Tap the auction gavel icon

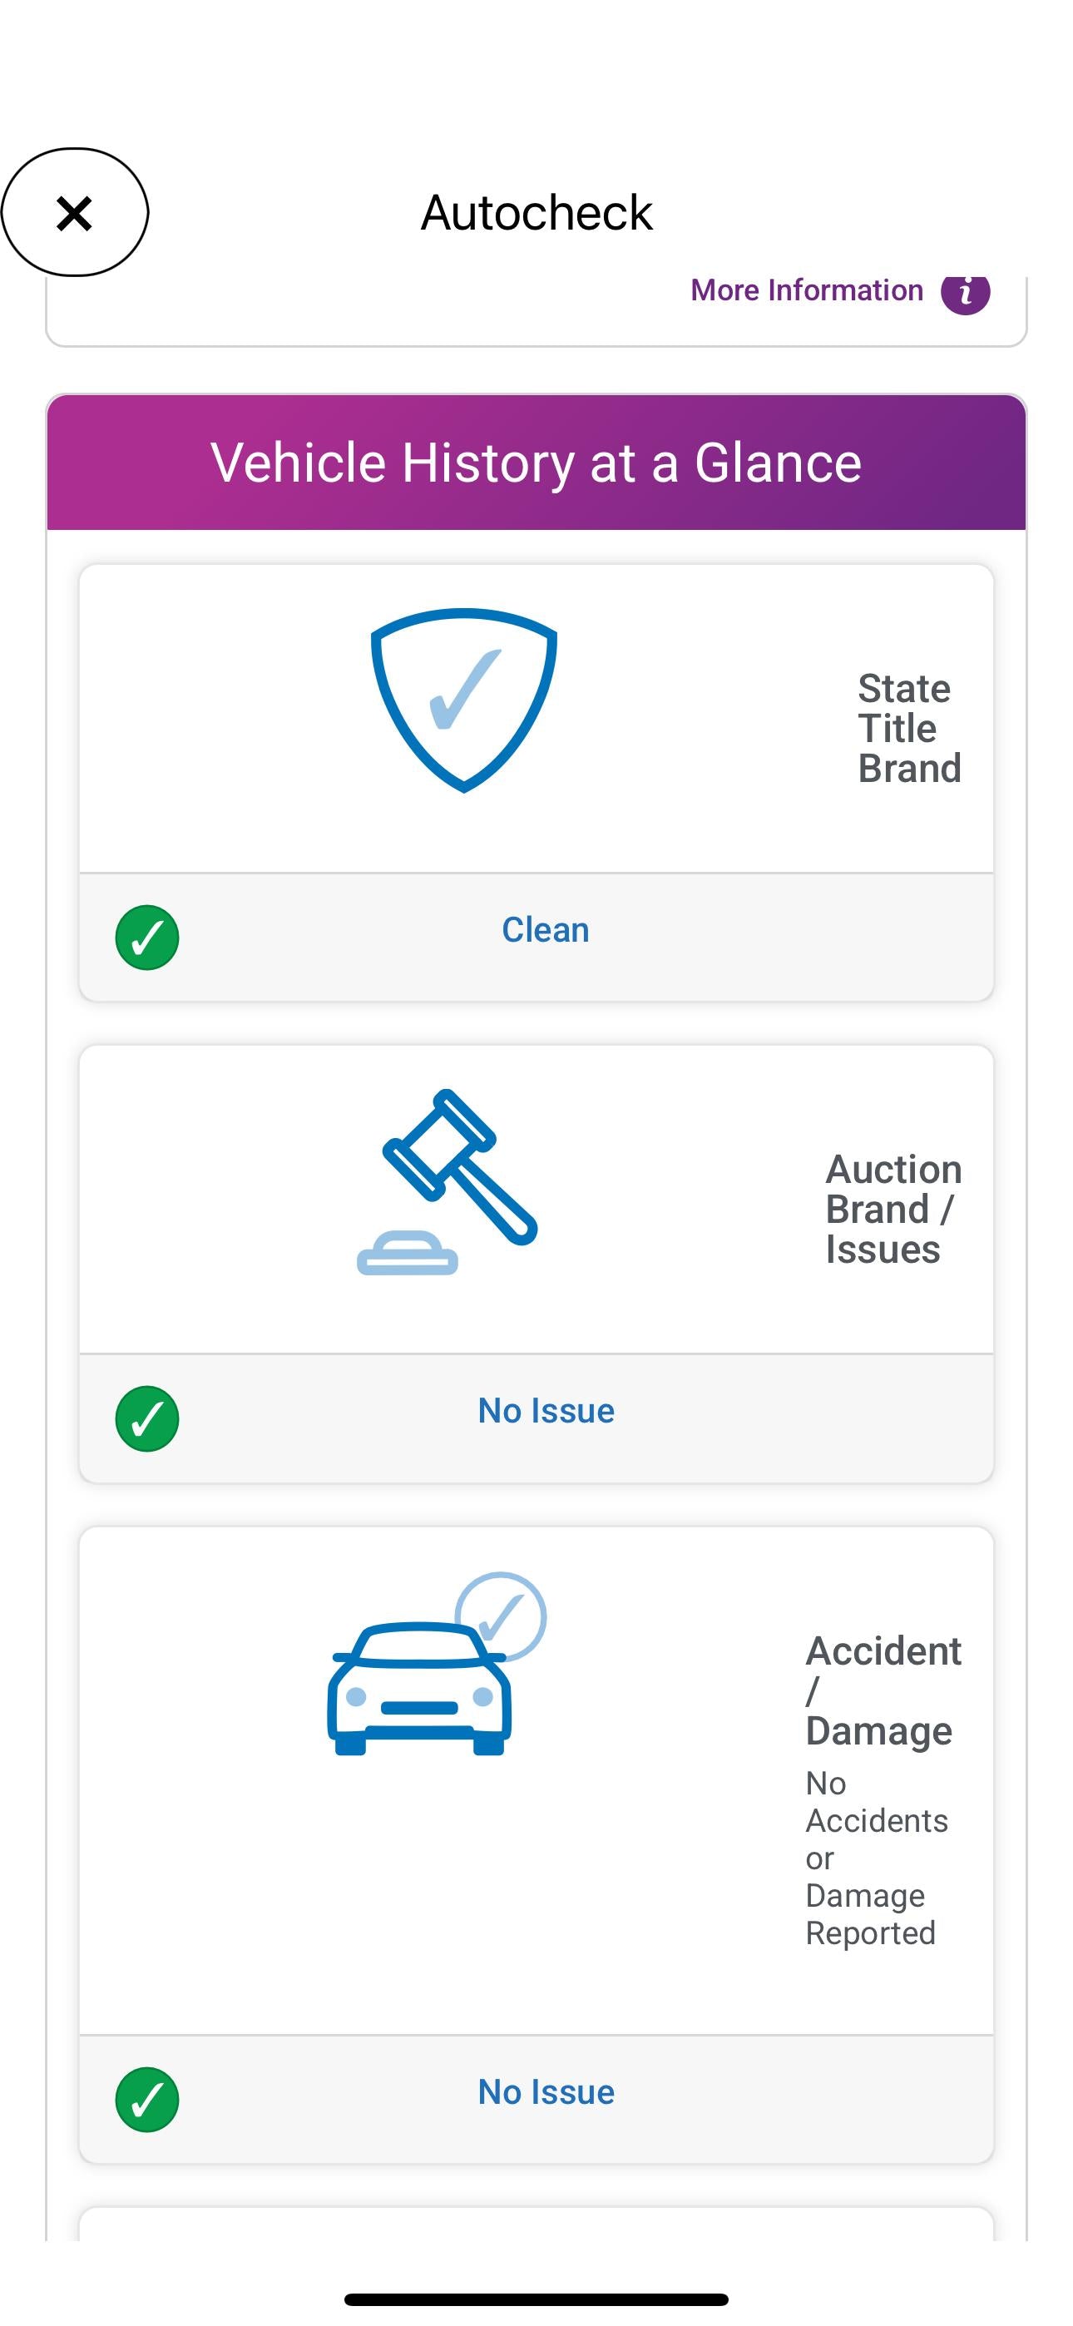click(448, 1181)
